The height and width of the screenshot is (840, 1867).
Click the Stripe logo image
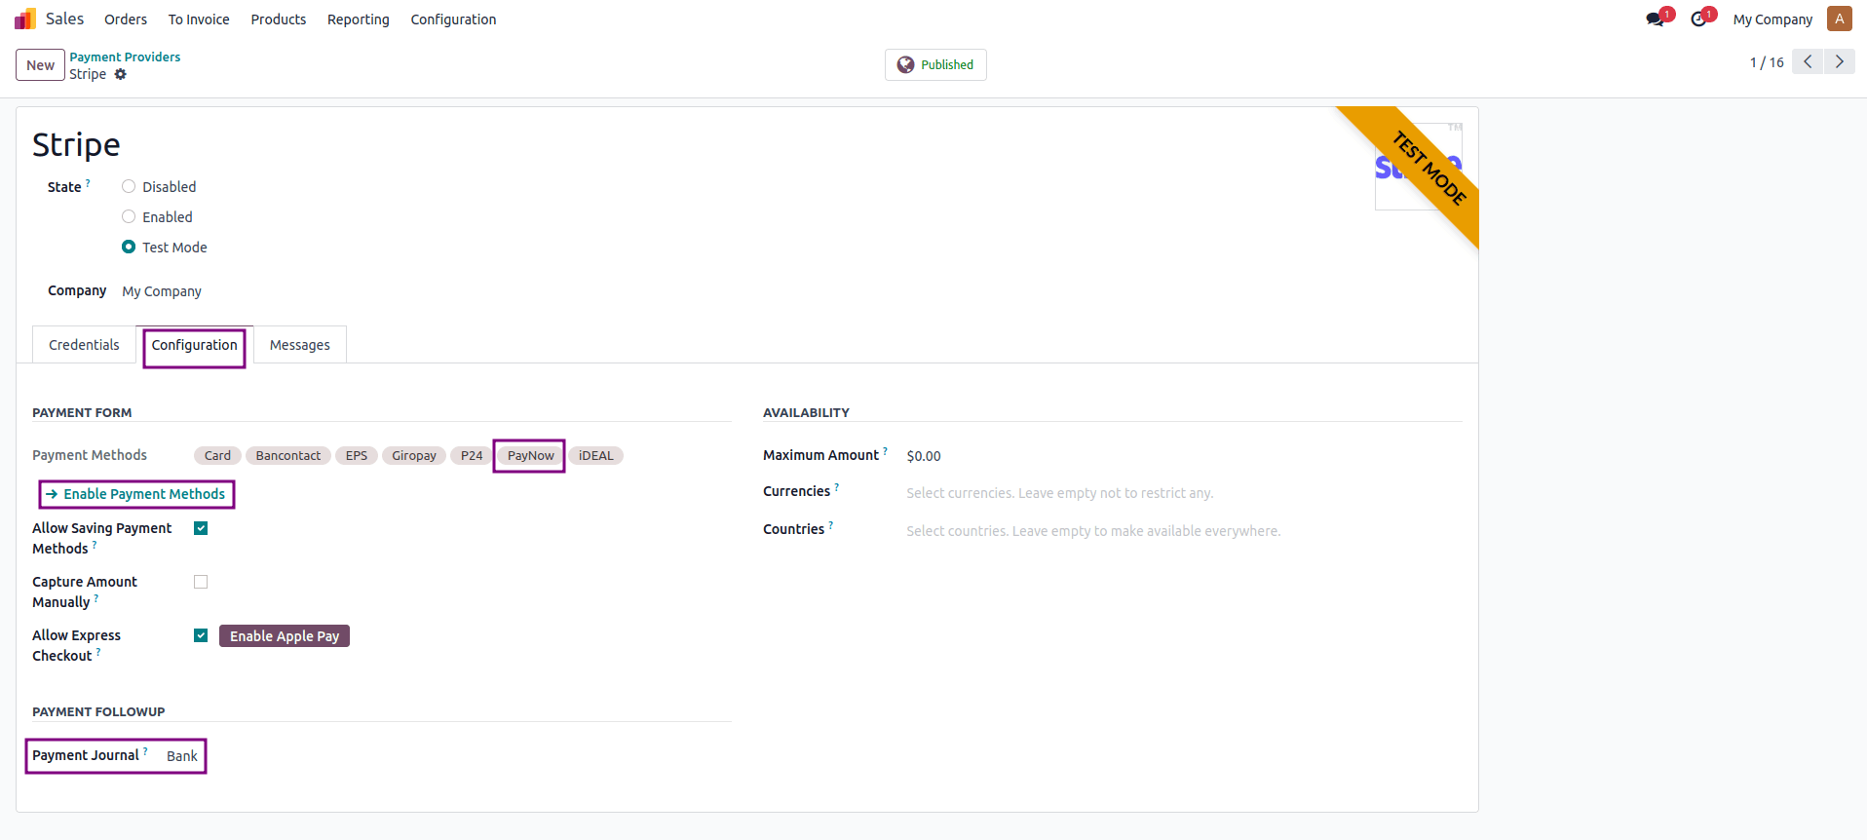pos(1419,166)
